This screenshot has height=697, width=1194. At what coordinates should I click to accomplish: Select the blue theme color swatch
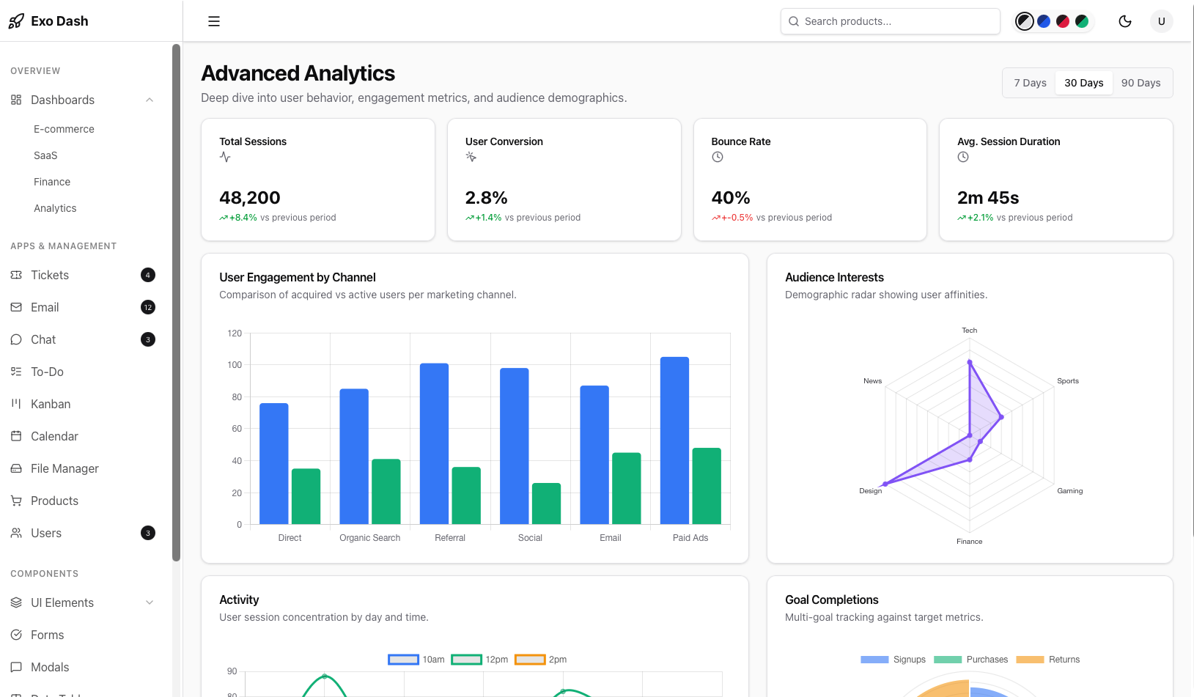1044,21
